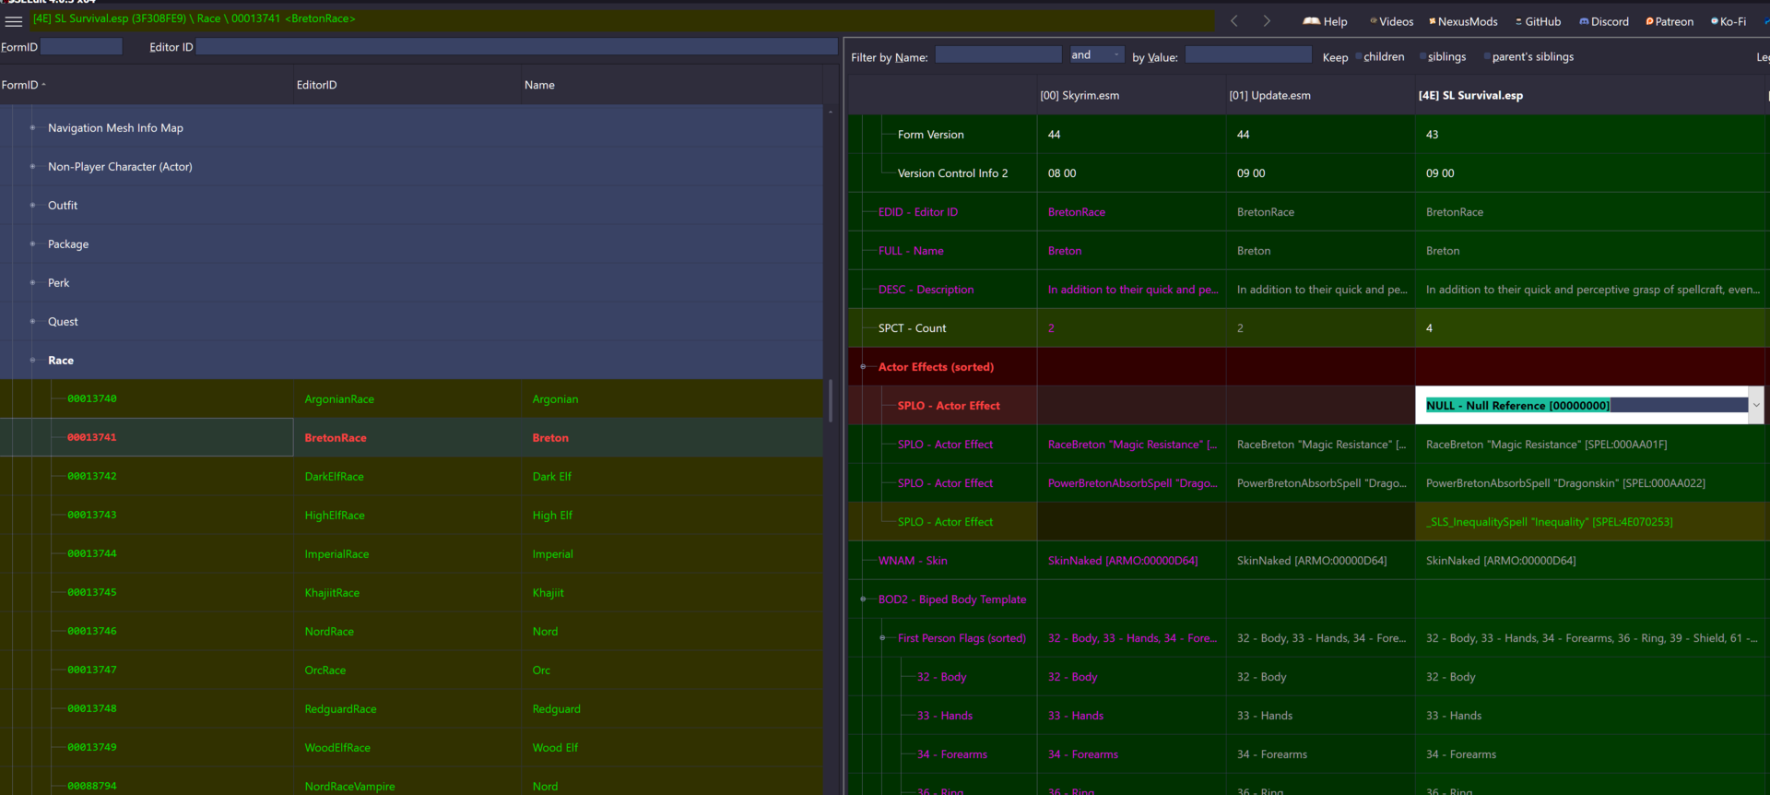Viewport: 1770px width, 795px height.
Task: Open the Patreon link
Action: (1670, 21)
